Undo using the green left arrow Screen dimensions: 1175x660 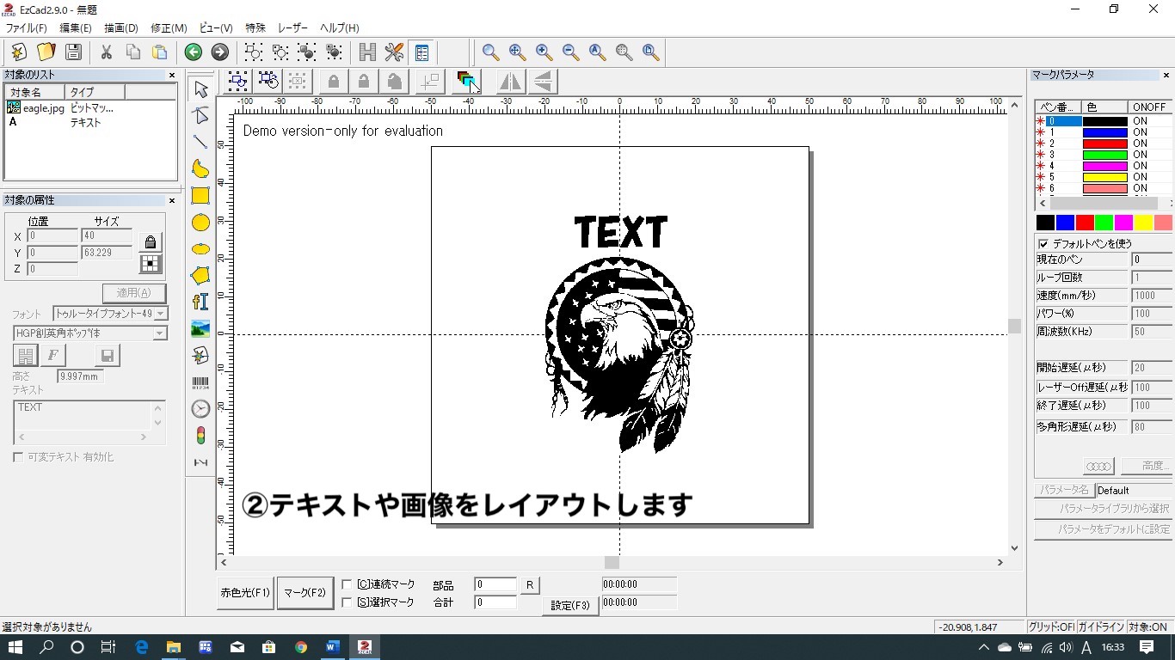click(x=194, y=52)
